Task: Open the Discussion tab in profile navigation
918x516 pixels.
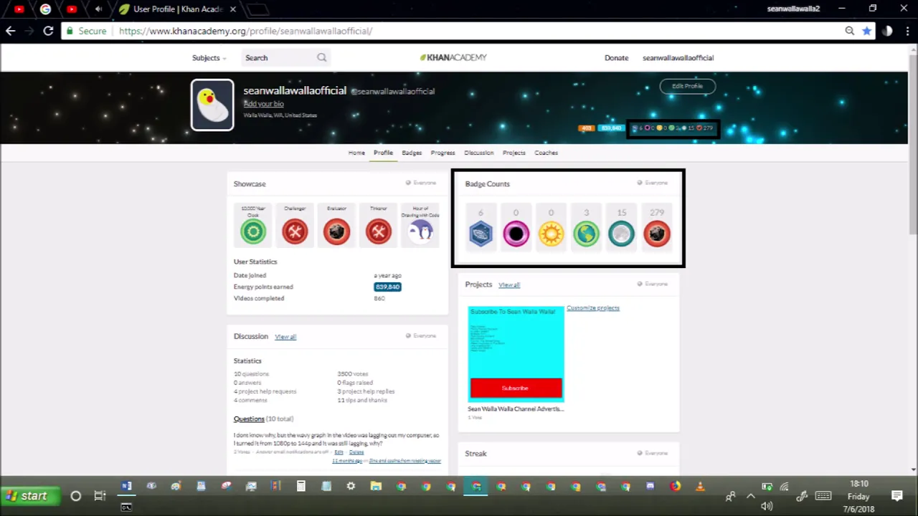Action: click(478, 153)
